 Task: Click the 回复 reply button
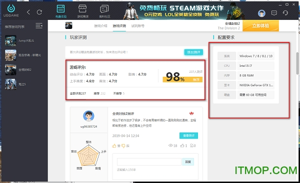coord(188,162)
